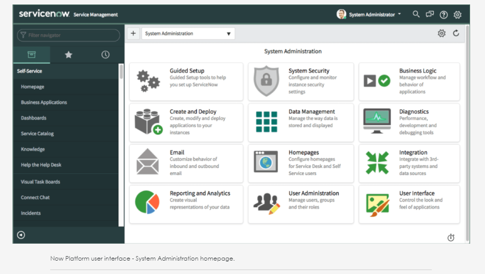Viewport: 485px width, 274px height.
Task: Expand the System Administrator user menu
Action: pos(375,14)
